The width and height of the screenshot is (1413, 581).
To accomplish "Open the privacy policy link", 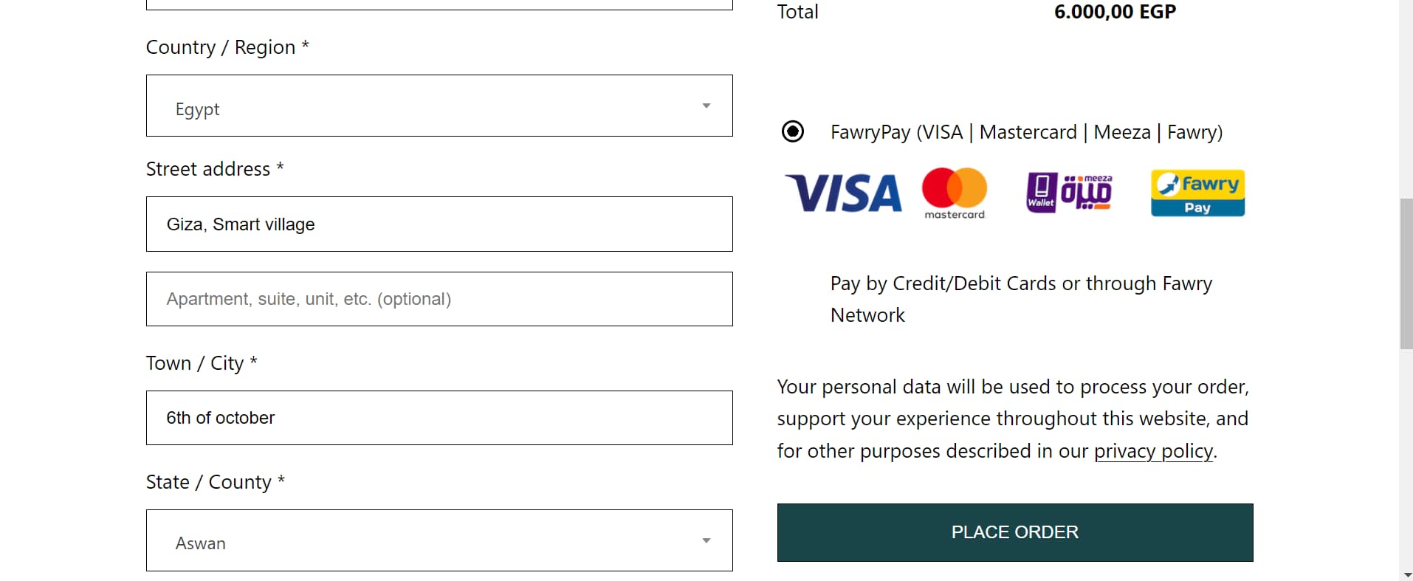I will click(1153, 451).
